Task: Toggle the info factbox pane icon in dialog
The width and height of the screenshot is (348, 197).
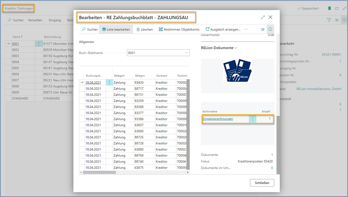Action: tap(270, 29)
